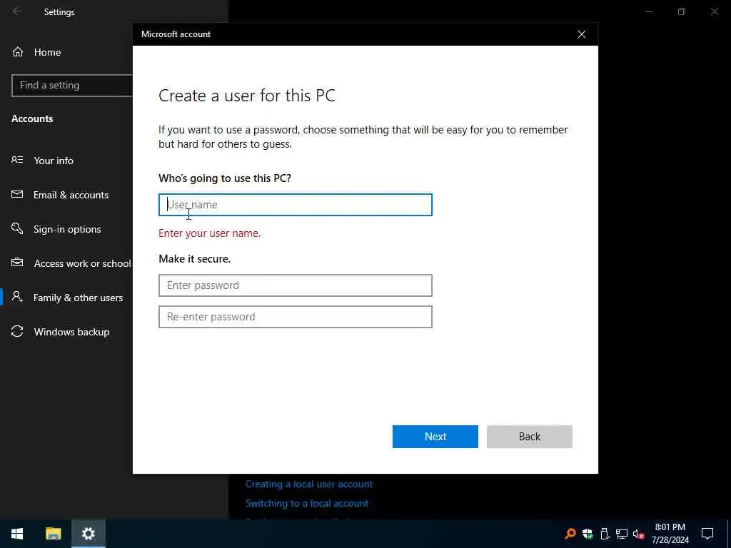Click the Sign-in options key icon
Screen dimensions: 731x548
pos(17,228)
